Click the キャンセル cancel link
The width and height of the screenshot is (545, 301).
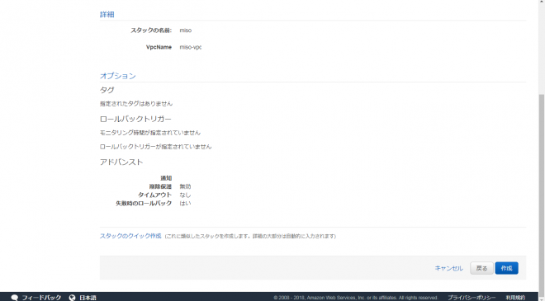coord(448,268)
